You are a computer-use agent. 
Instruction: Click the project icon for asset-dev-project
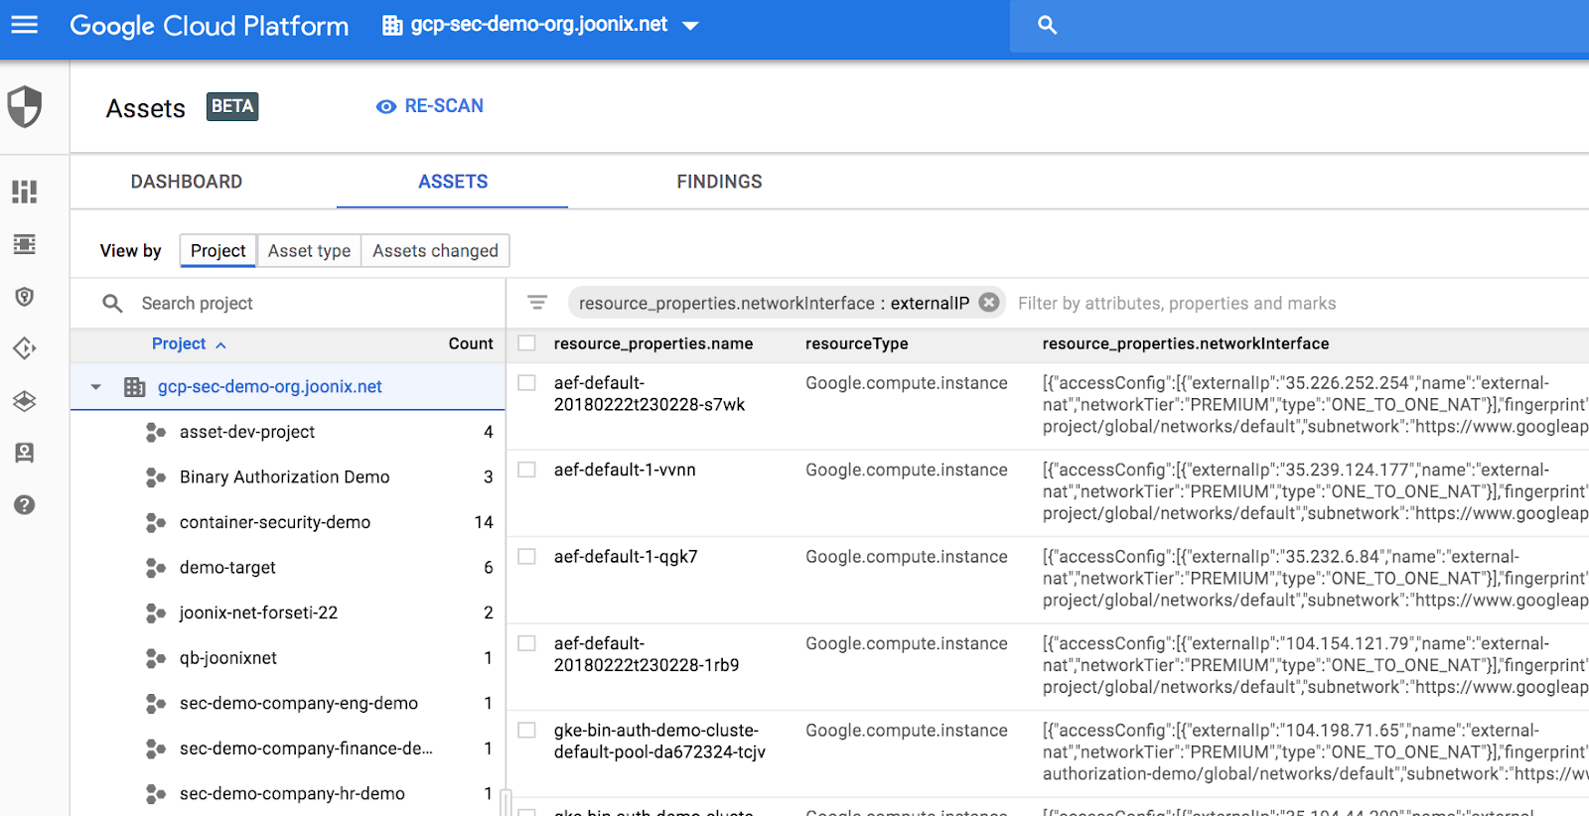(155, 432)
